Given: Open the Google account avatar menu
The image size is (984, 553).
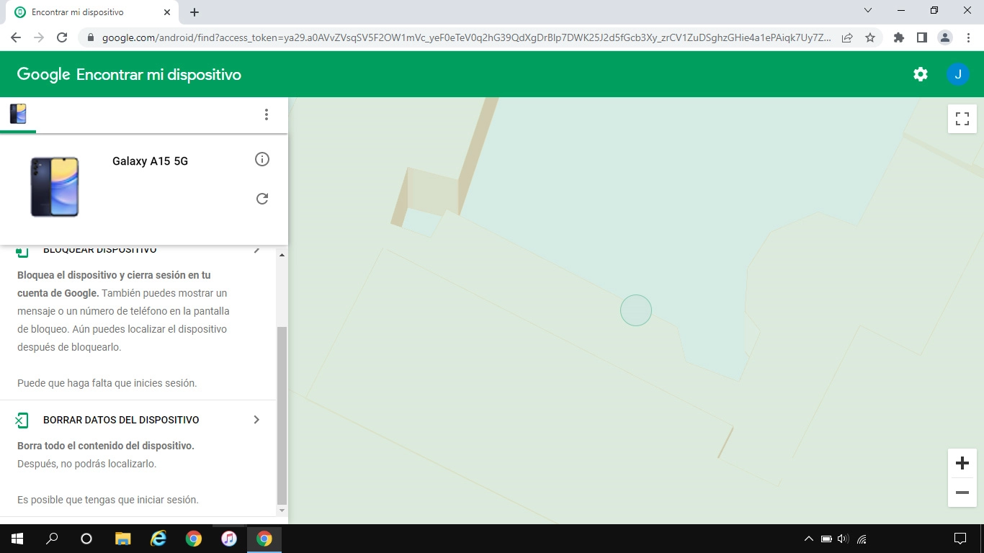Looking at the screenshot, I should (x=958, y=73).
